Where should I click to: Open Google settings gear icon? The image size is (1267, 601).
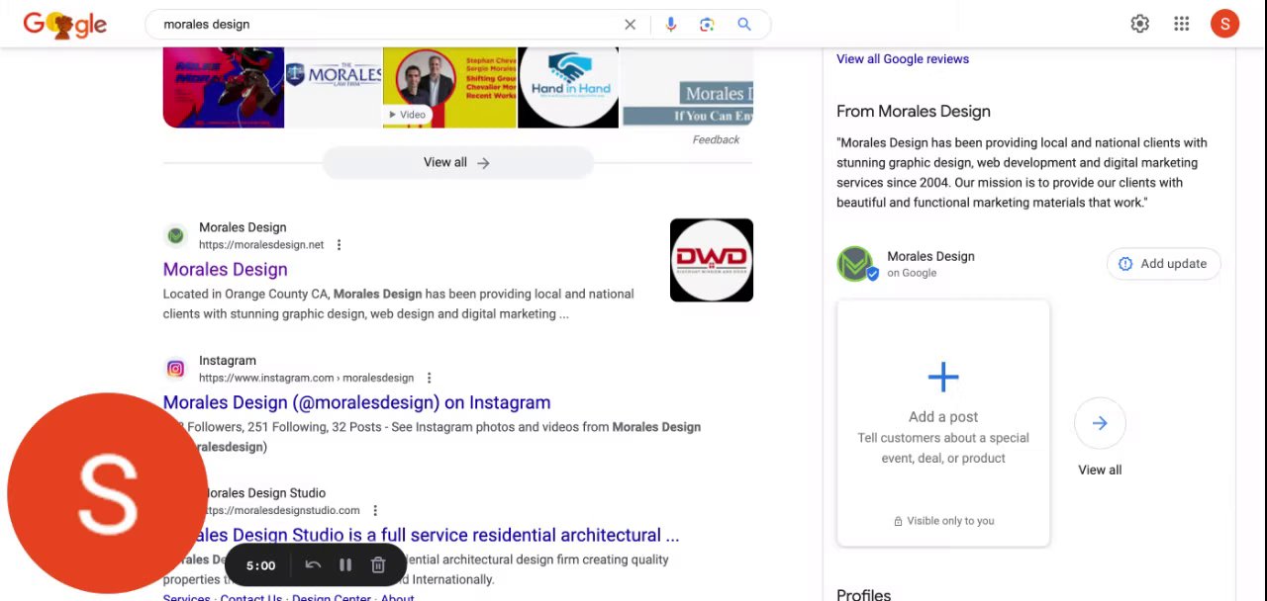pyautogui.click(x=1140, y=24)
